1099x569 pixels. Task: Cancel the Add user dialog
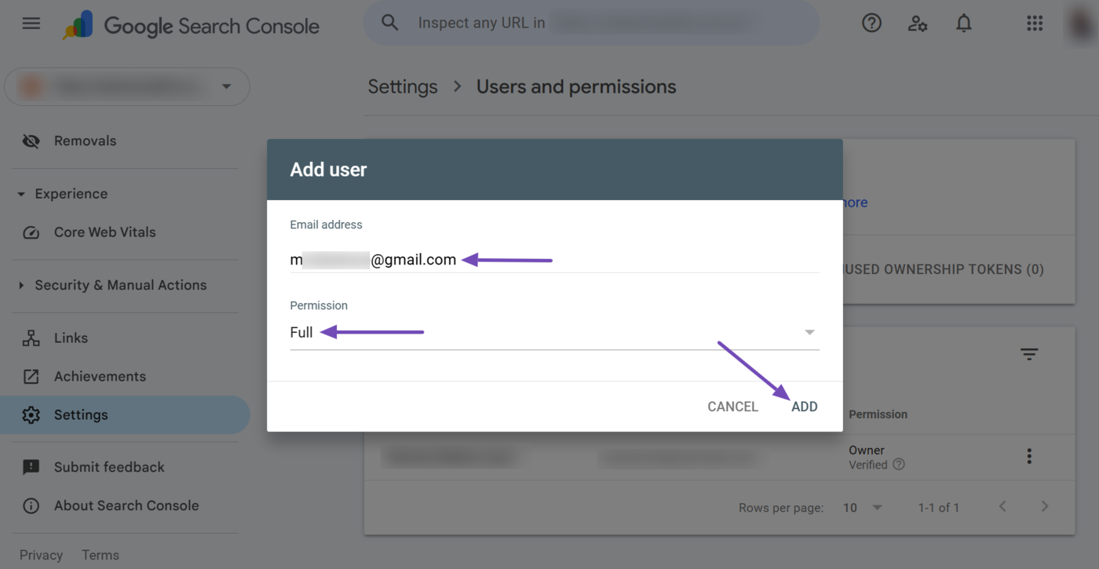point(732,407)
